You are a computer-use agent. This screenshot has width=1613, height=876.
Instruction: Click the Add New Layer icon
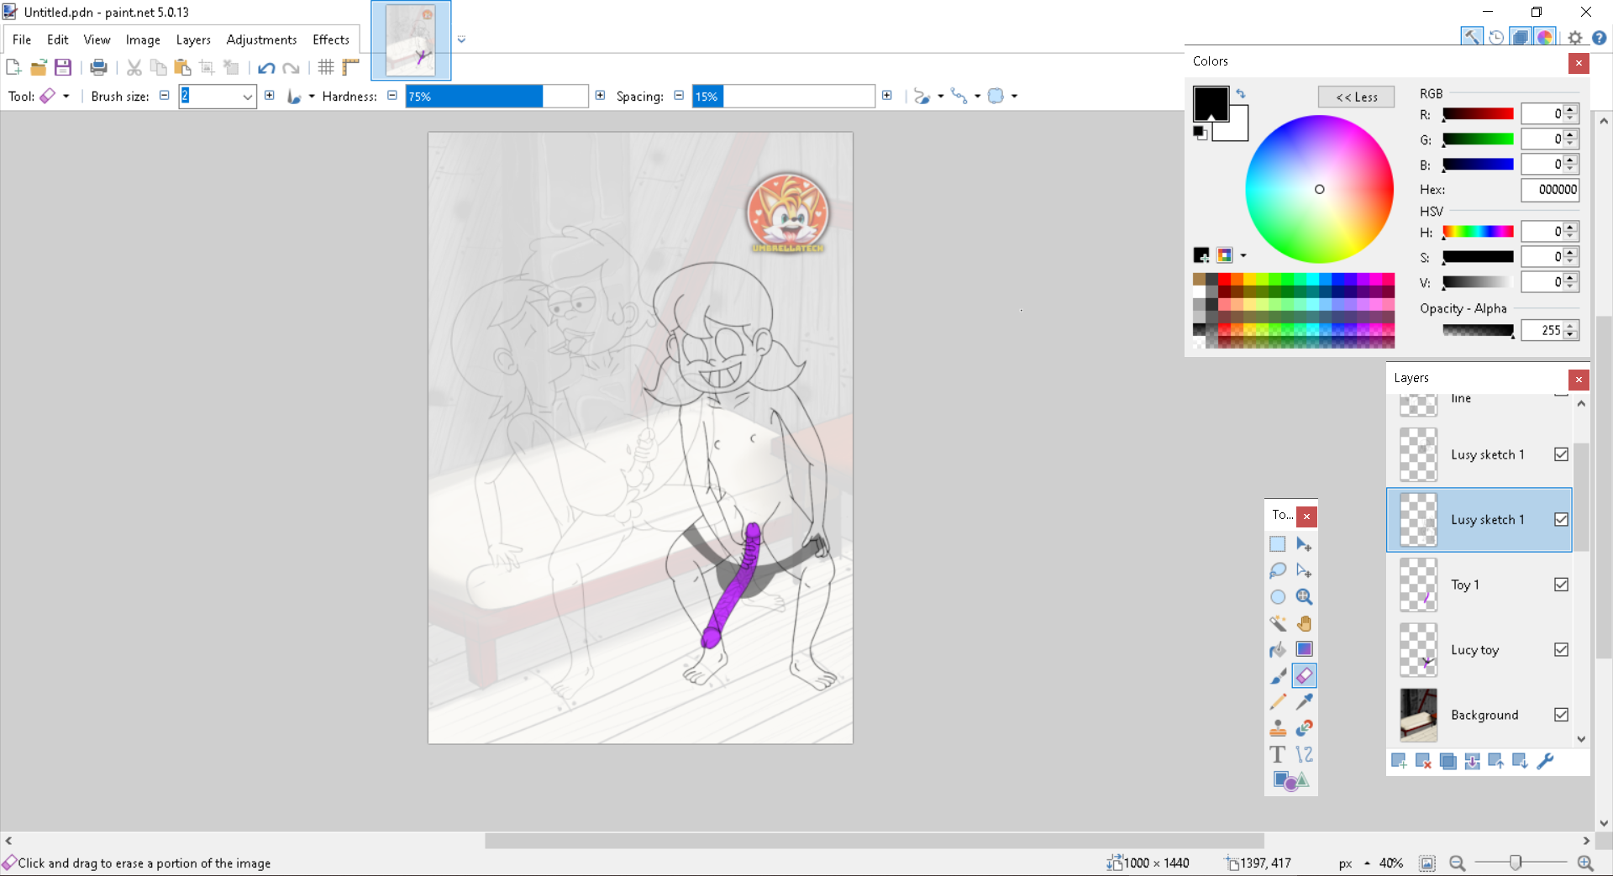pyautogui.click(x=1399, y=761)
